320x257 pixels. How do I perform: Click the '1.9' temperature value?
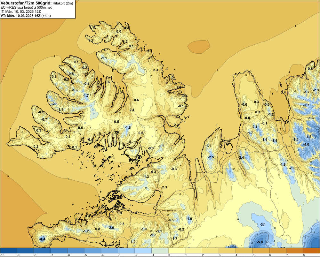point(119,213)
